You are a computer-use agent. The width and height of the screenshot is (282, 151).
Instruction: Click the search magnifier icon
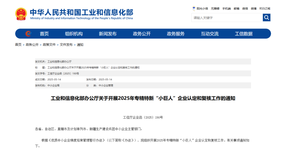pos(266,17)
